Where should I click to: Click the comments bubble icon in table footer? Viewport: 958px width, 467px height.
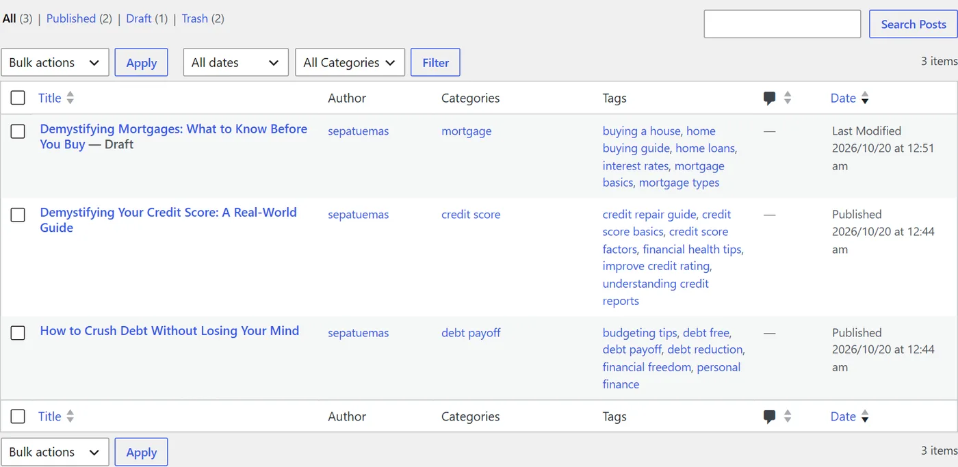point(770,416)
